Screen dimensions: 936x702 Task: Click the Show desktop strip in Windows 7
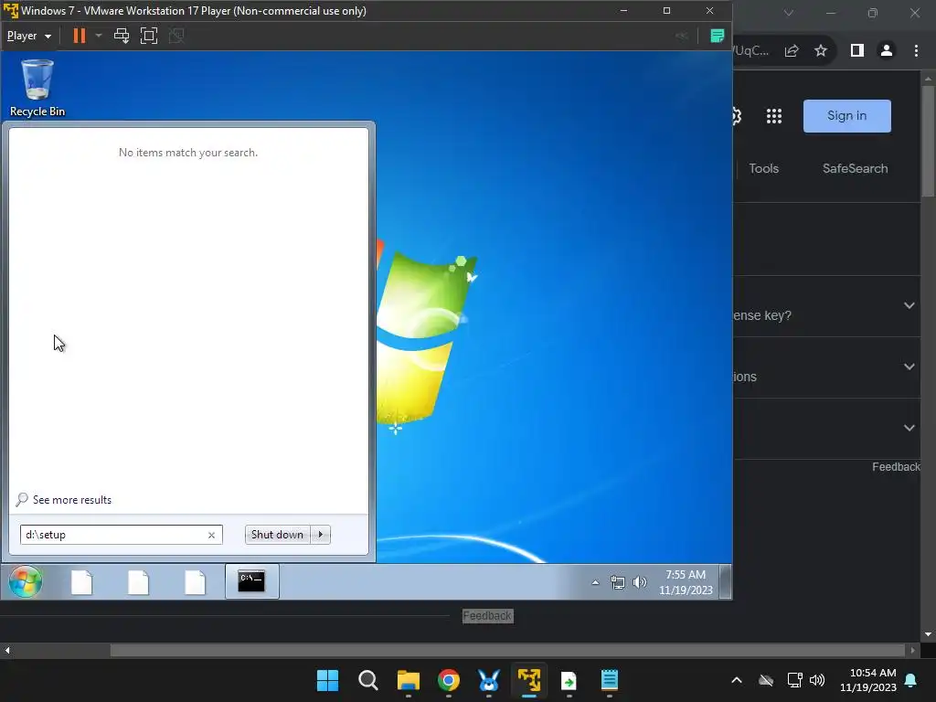click(x=725, y=581)
